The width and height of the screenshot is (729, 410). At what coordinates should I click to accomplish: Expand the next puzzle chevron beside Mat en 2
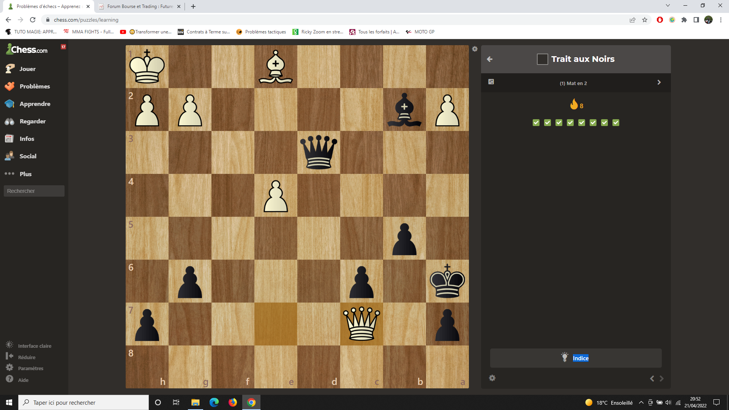click(x=659, y=82)
